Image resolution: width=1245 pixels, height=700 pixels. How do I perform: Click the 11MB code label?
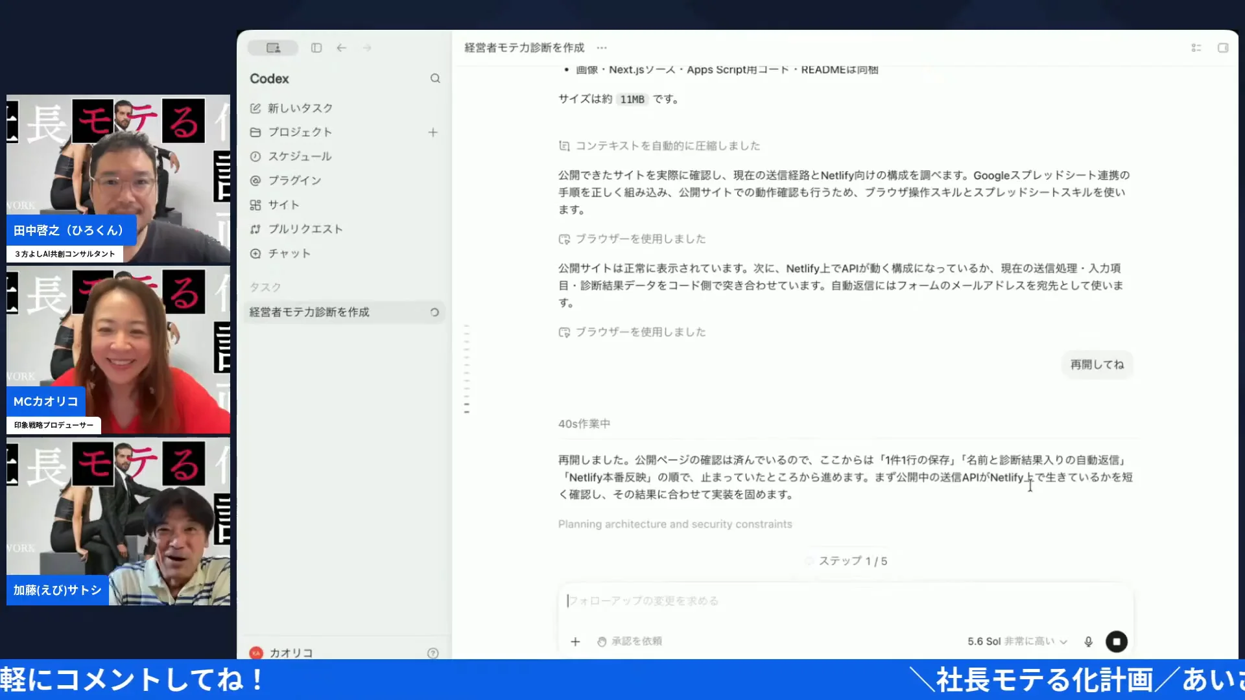coord(632,100)
